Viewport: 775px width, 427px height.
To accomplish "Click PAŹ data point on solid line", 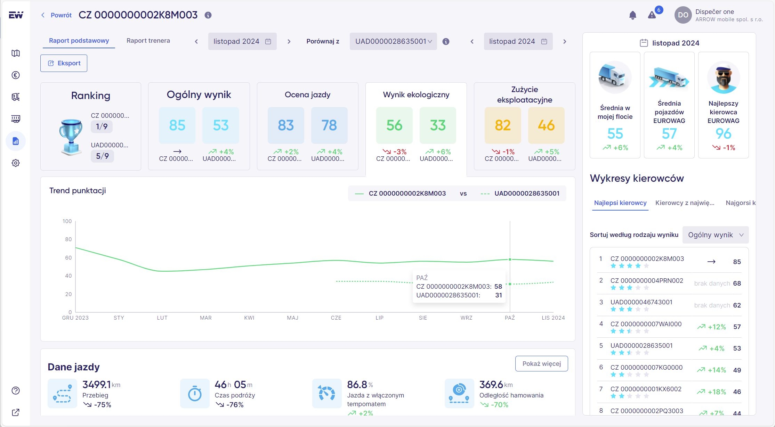I will (510, 260).
